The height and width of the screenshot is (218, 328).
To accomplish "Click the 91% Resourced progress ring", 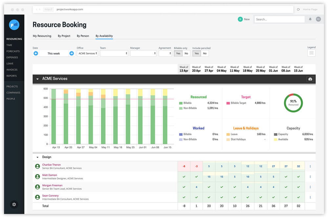I will [x=293, y=102].
